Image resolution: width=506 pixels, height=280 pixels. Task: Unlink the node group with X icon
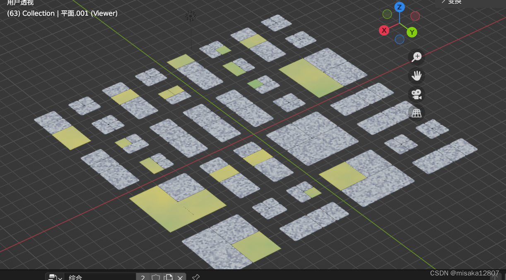pos(180,277)
